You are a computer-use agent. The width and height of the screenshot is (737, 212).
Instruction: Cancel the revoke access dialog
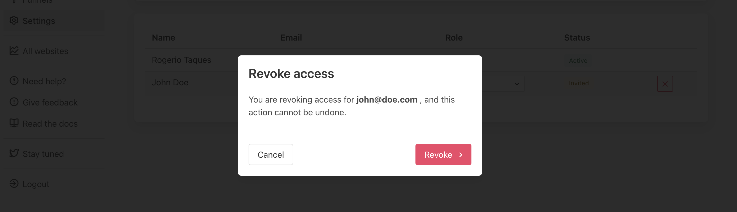(x=270, y=154)
